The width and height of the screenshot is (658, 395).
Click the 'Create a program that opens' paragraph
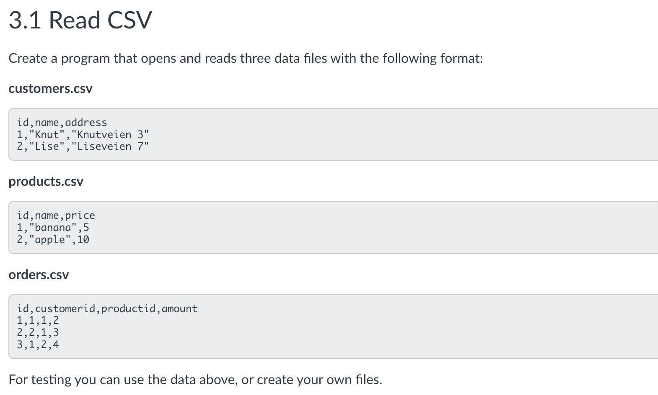coord(246,58)
